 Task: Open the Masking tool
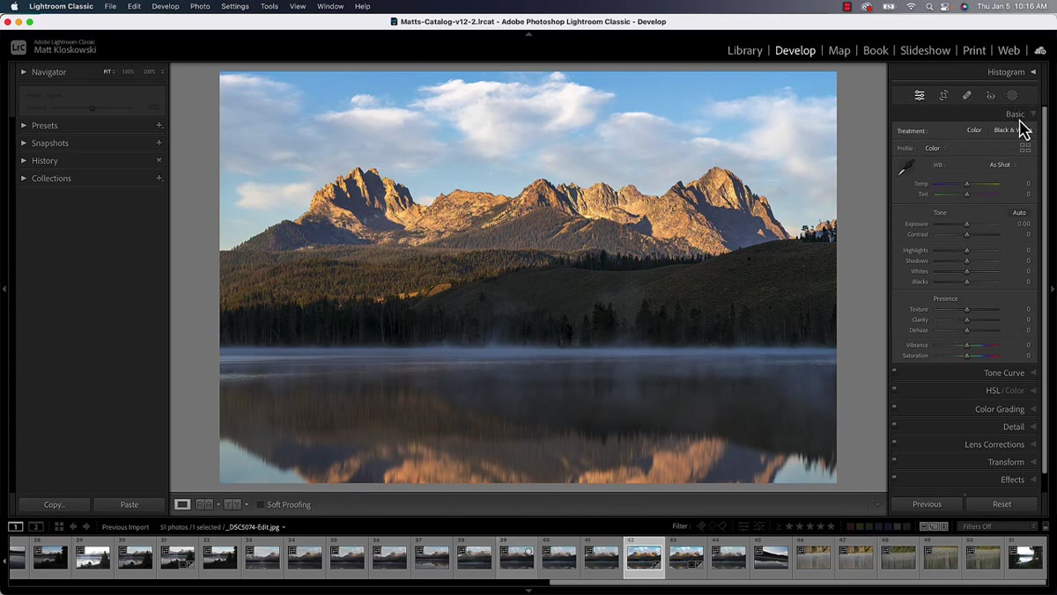click(1012, 95)
